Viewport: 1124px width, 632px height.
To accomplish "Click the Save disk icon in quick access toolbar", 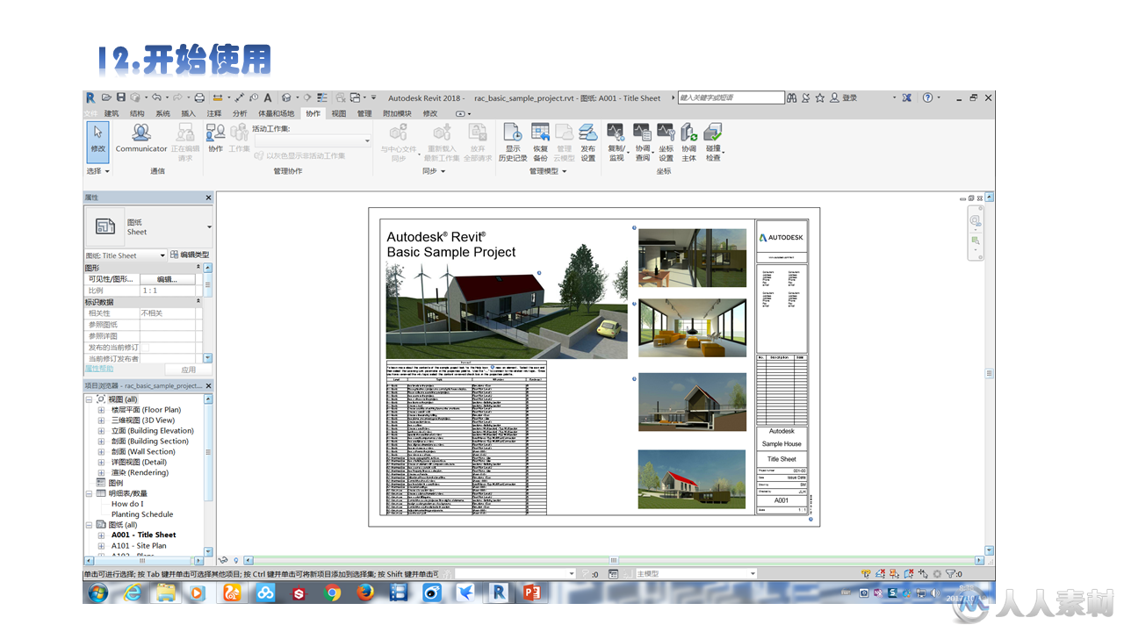I will pos(122,97).
